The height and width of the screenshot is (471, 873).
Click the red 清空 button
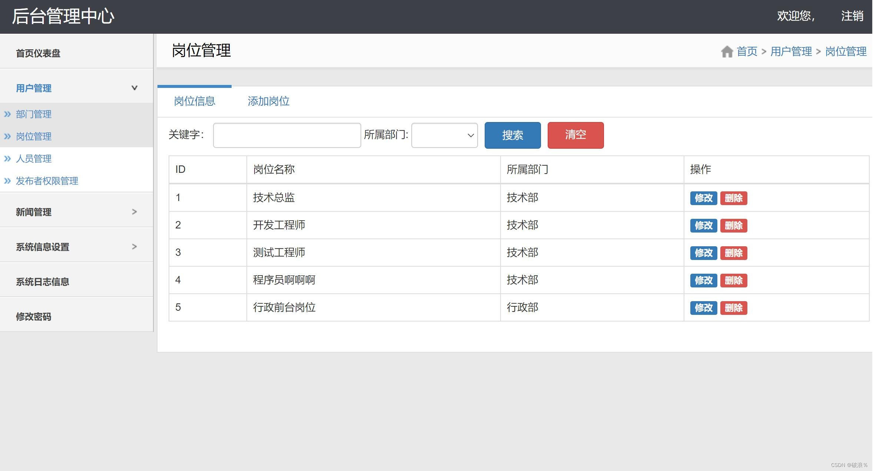click(575, 135)
